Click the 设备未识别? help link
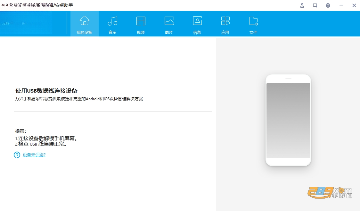 point(34,155)
